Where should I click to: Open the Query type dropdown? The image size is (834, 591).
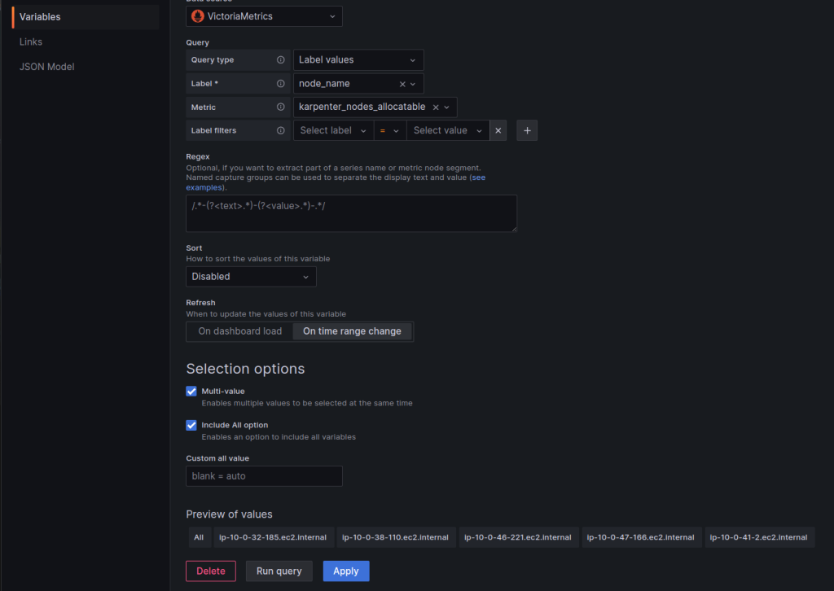pyautogui.click(x=358, y=59)
